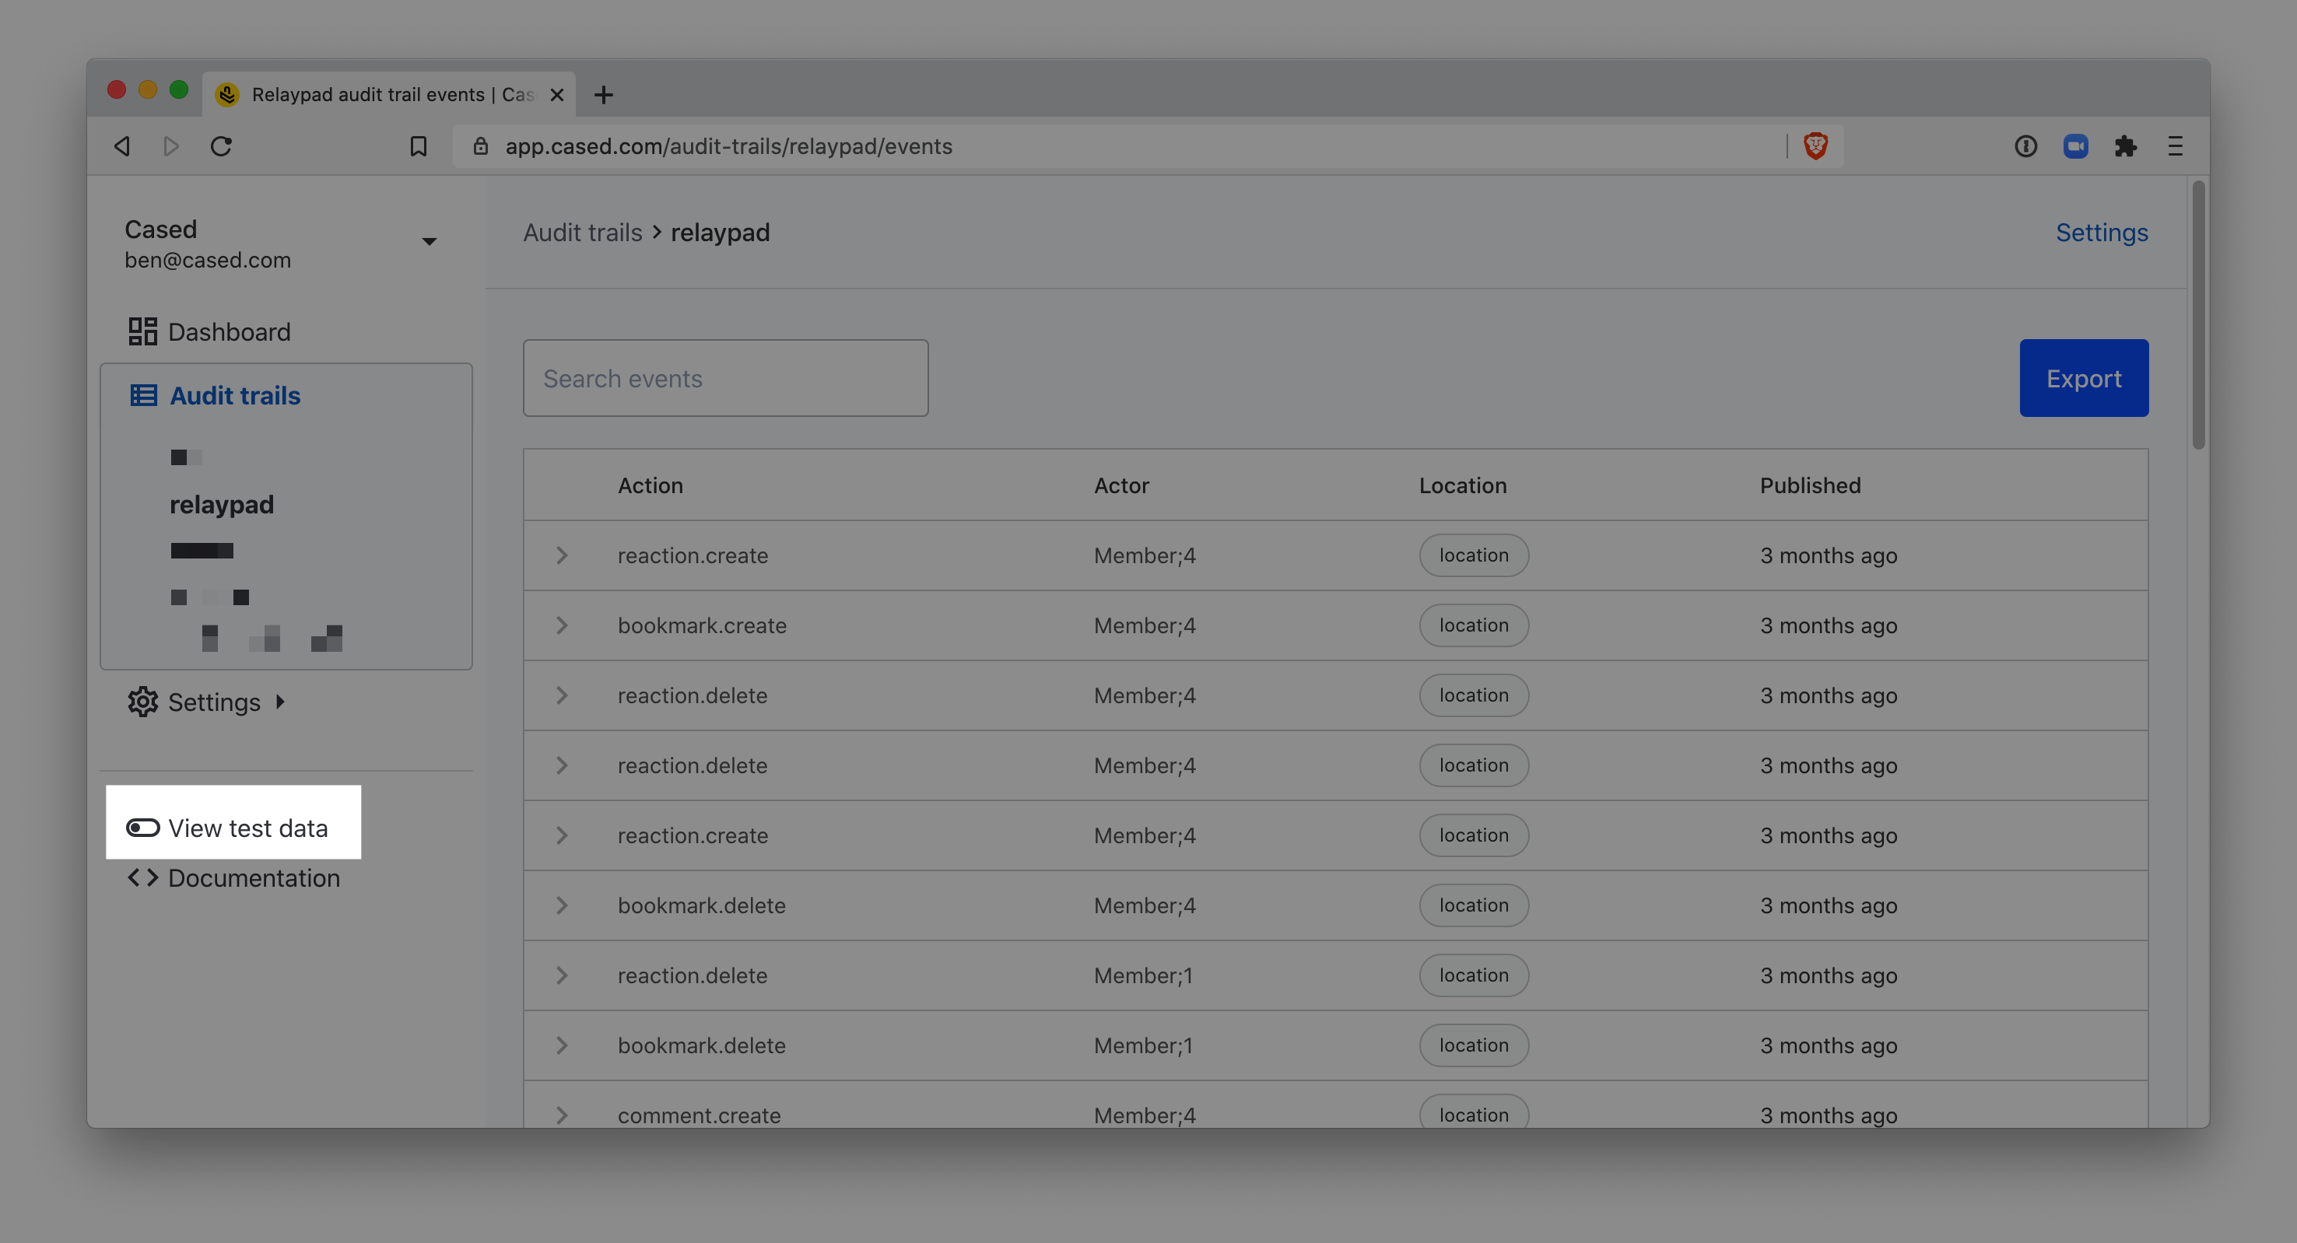Open the browser hamburger menu icon

pyautogui.click(x=2175, y=145)
